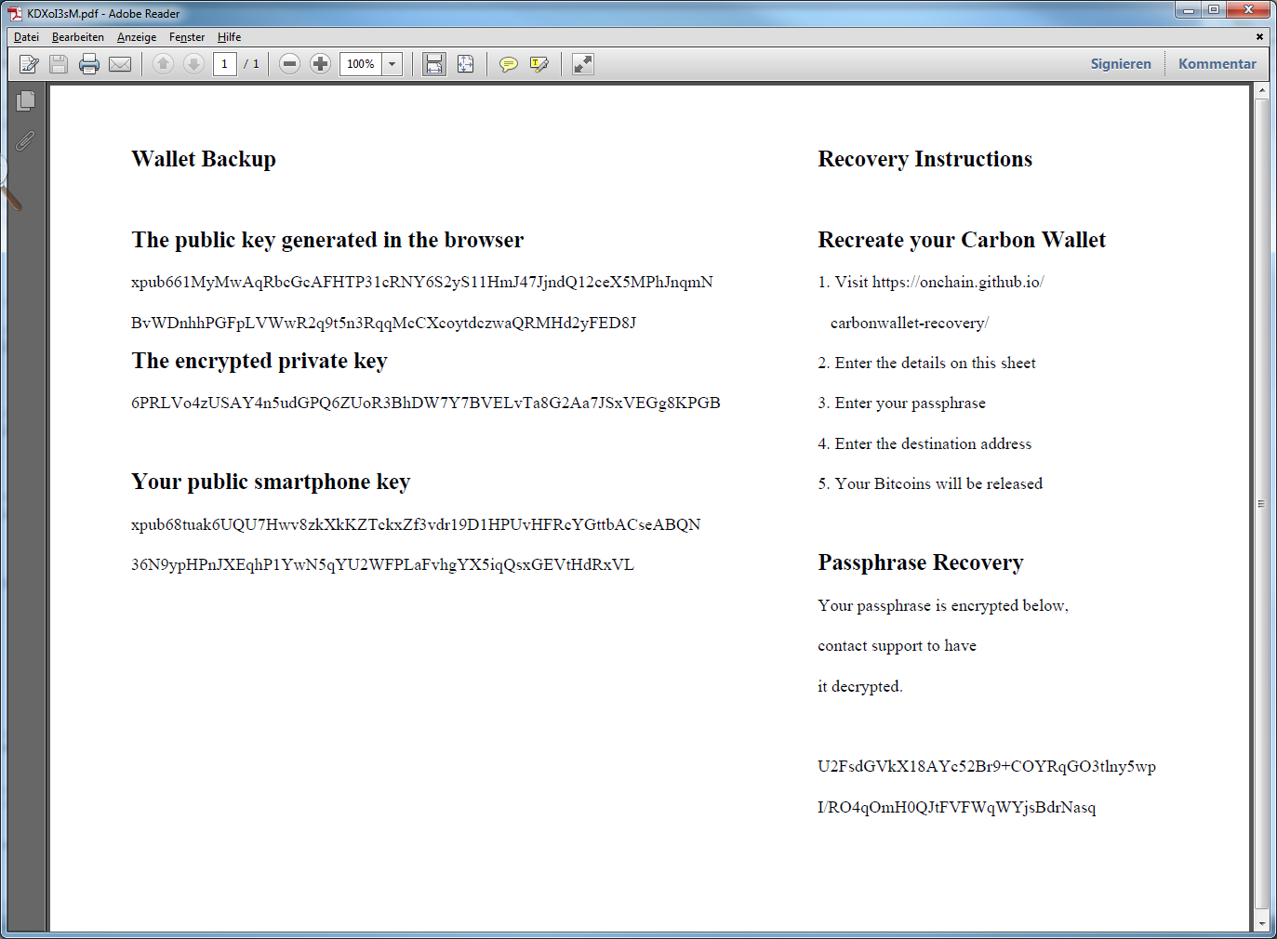Select the highlight text tool
This screenshot has height=939, width=1277.
(x=539, y=64)
